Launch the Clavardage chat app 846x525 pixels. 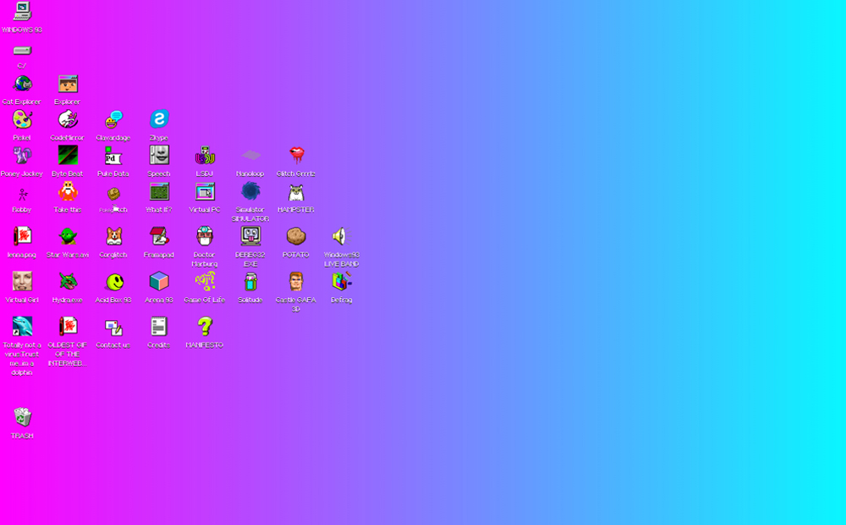[113, 120]
